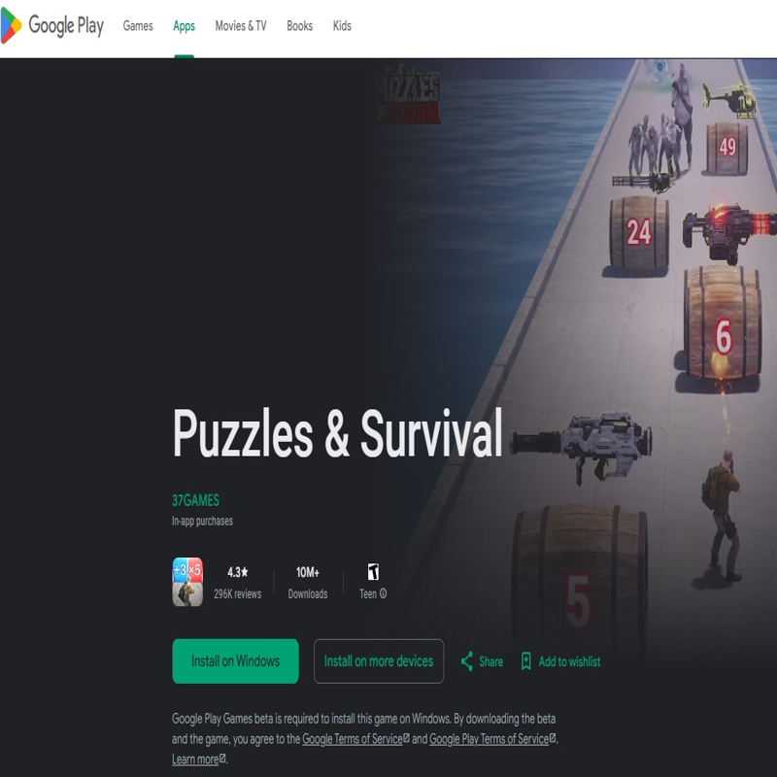
Task: Open the Kids tab
Action: coord(342,26)
